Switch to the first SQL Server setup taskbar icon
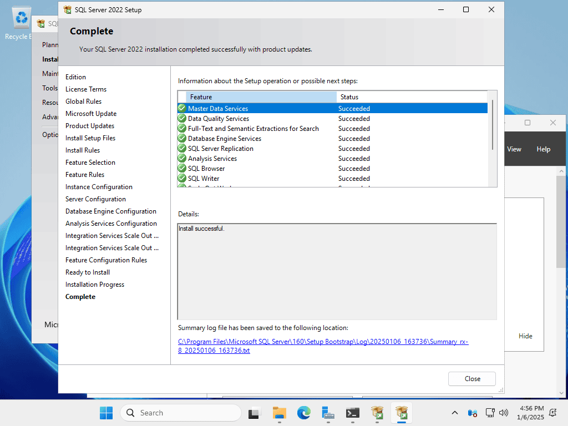568x426 pixels. 377,413
